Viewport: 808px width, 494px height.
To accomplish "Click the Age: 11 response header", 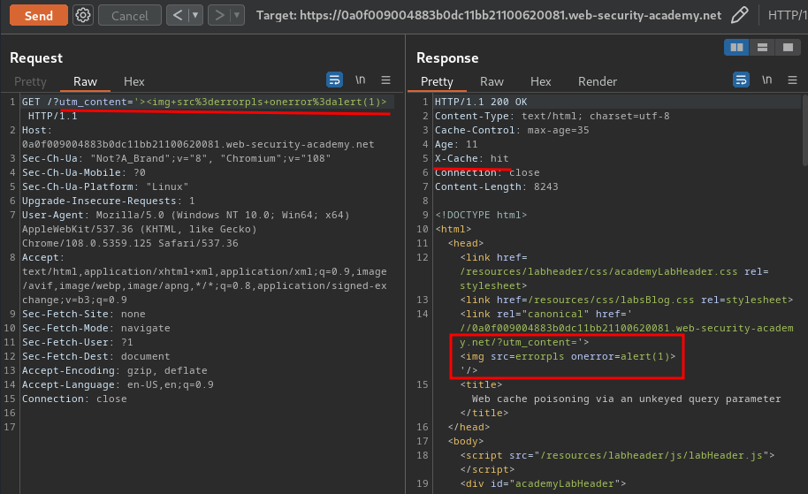I will click(x=456, y=144).
